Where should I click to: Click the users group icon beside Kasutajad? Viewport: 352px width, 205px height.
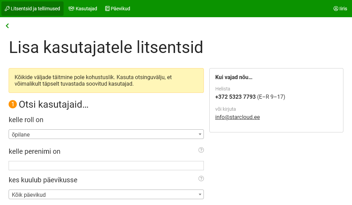point(71,9)
